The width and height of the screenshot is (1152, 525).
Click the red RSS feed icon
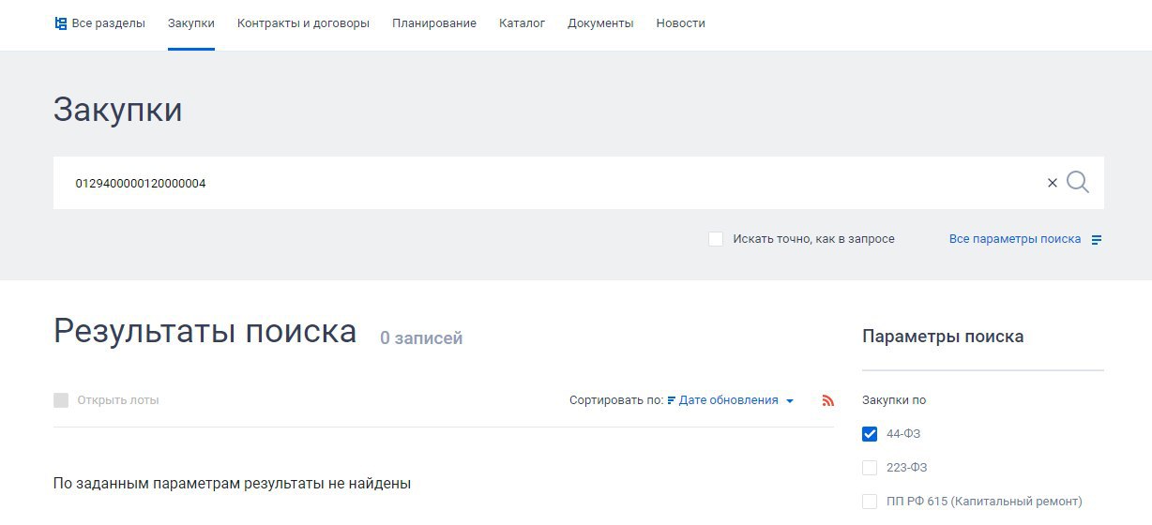[827, 400]
